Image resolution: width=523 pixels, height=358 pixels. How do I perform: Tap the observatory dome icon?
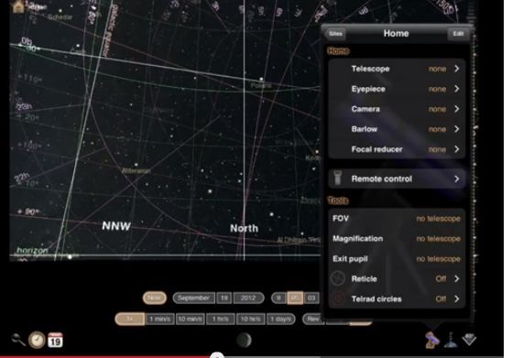click(x=451, y=340)
